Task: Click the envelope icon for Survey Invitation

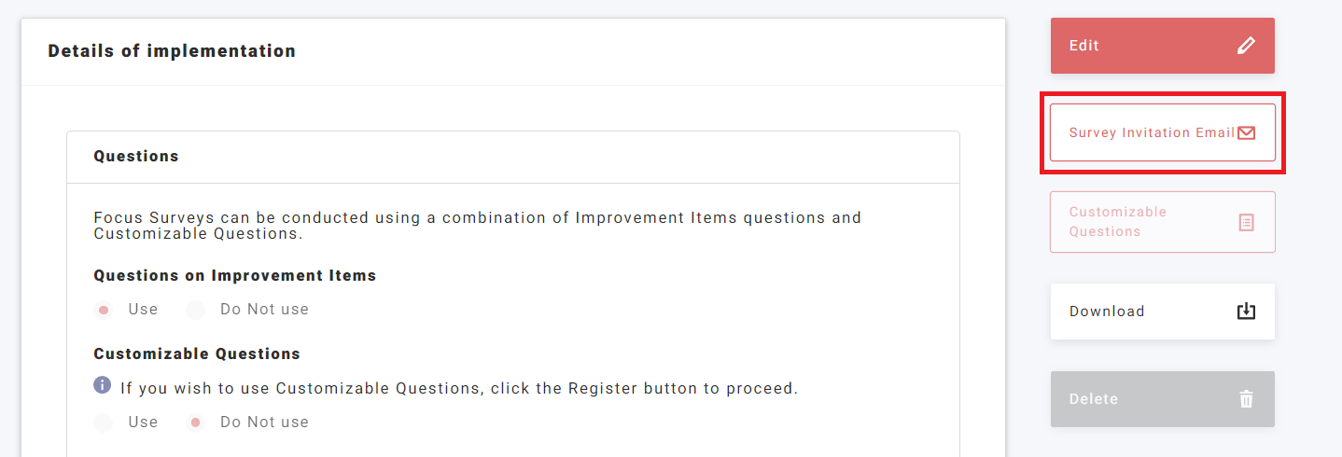Action: pyautogui.click(x=1246, y=132)
